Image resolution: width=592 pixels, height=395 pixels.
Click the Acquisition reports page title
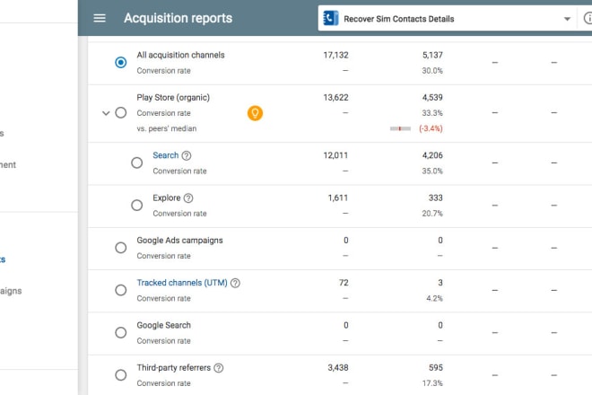point(178,18)
